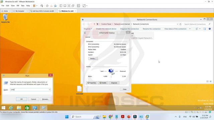Open the VMware View menu
214x120 pixels.
[x=13, y=6]
